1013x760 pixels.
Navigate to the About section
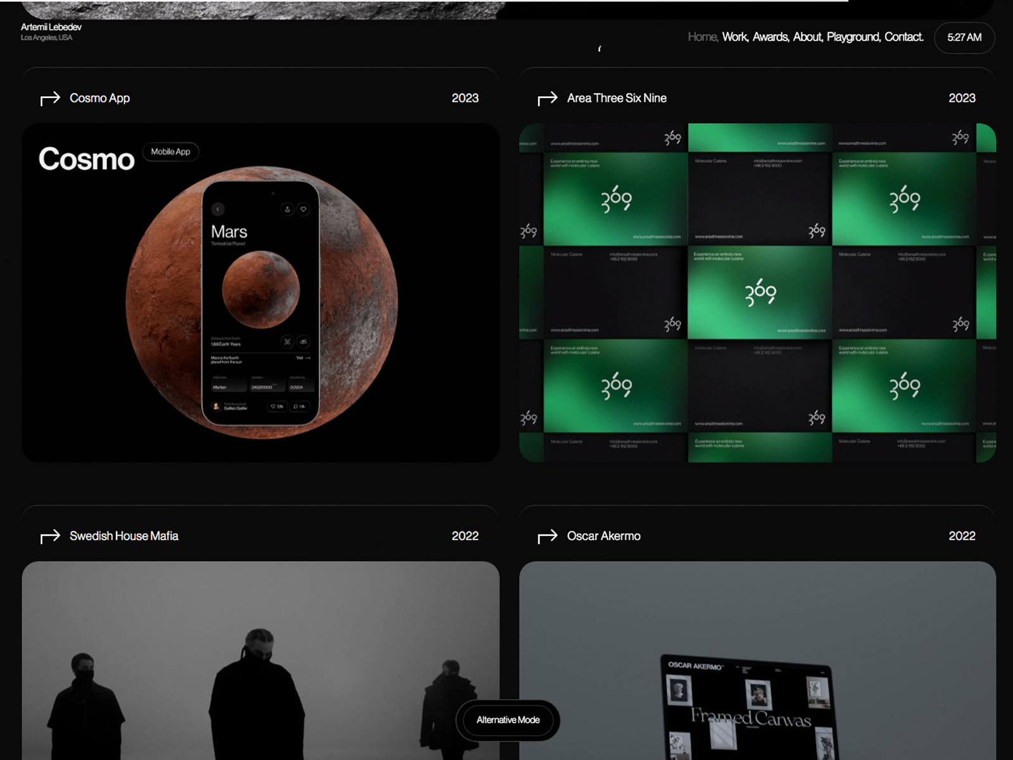coord(807,37)
